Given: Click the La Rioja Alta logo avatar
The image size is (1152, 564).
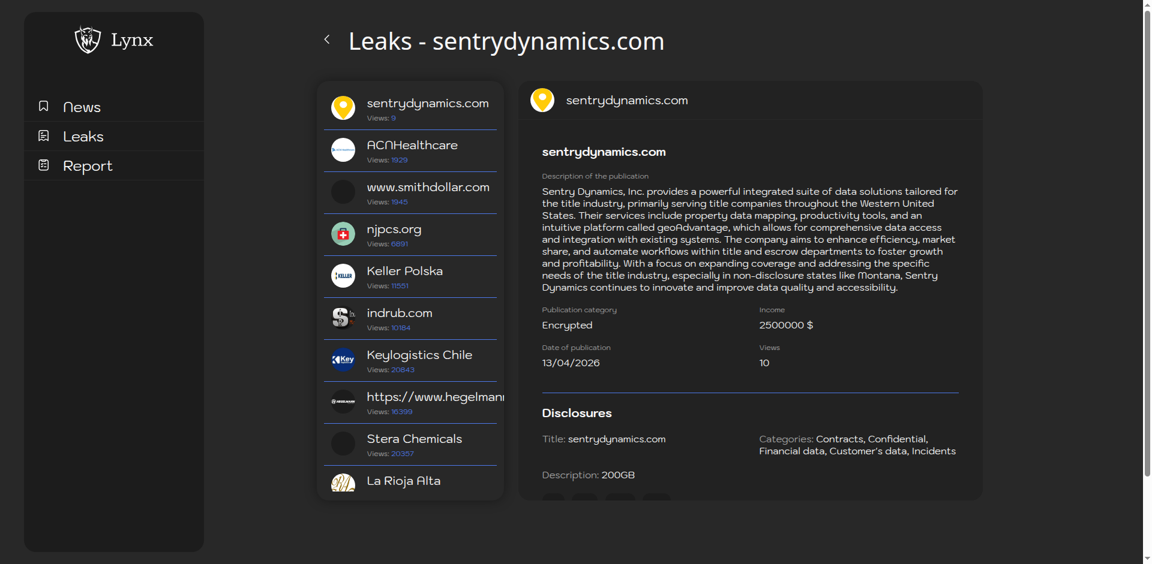Looking at the screenshot, I should point(343,483).
